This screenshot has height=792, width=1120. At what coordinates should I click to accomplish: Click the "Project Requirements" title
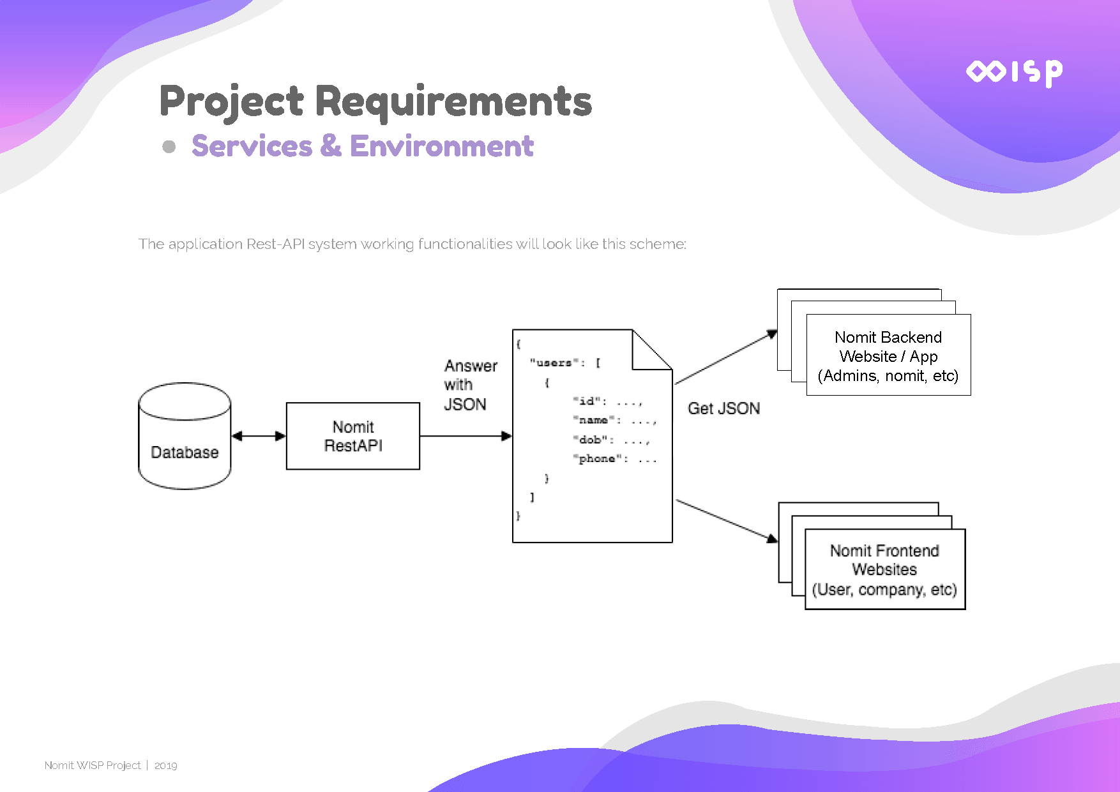point(375,101)
